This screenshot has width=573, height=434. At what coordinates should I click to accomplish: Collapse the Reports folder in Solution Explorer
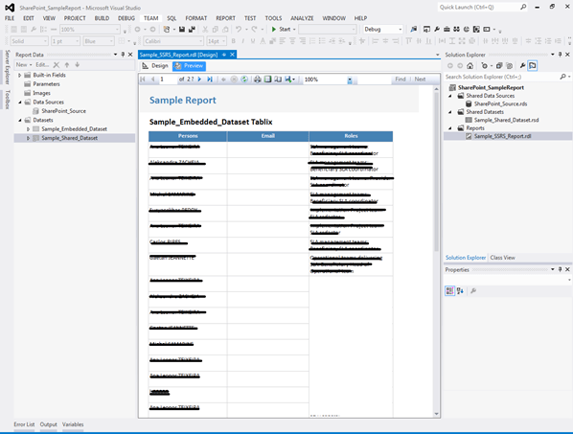click(x=450, y=127)
